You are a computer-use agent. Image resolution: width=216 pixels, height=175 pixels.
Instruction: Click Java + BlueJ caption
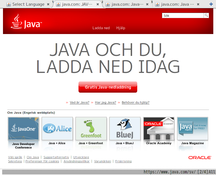click(x=125, y=143)
